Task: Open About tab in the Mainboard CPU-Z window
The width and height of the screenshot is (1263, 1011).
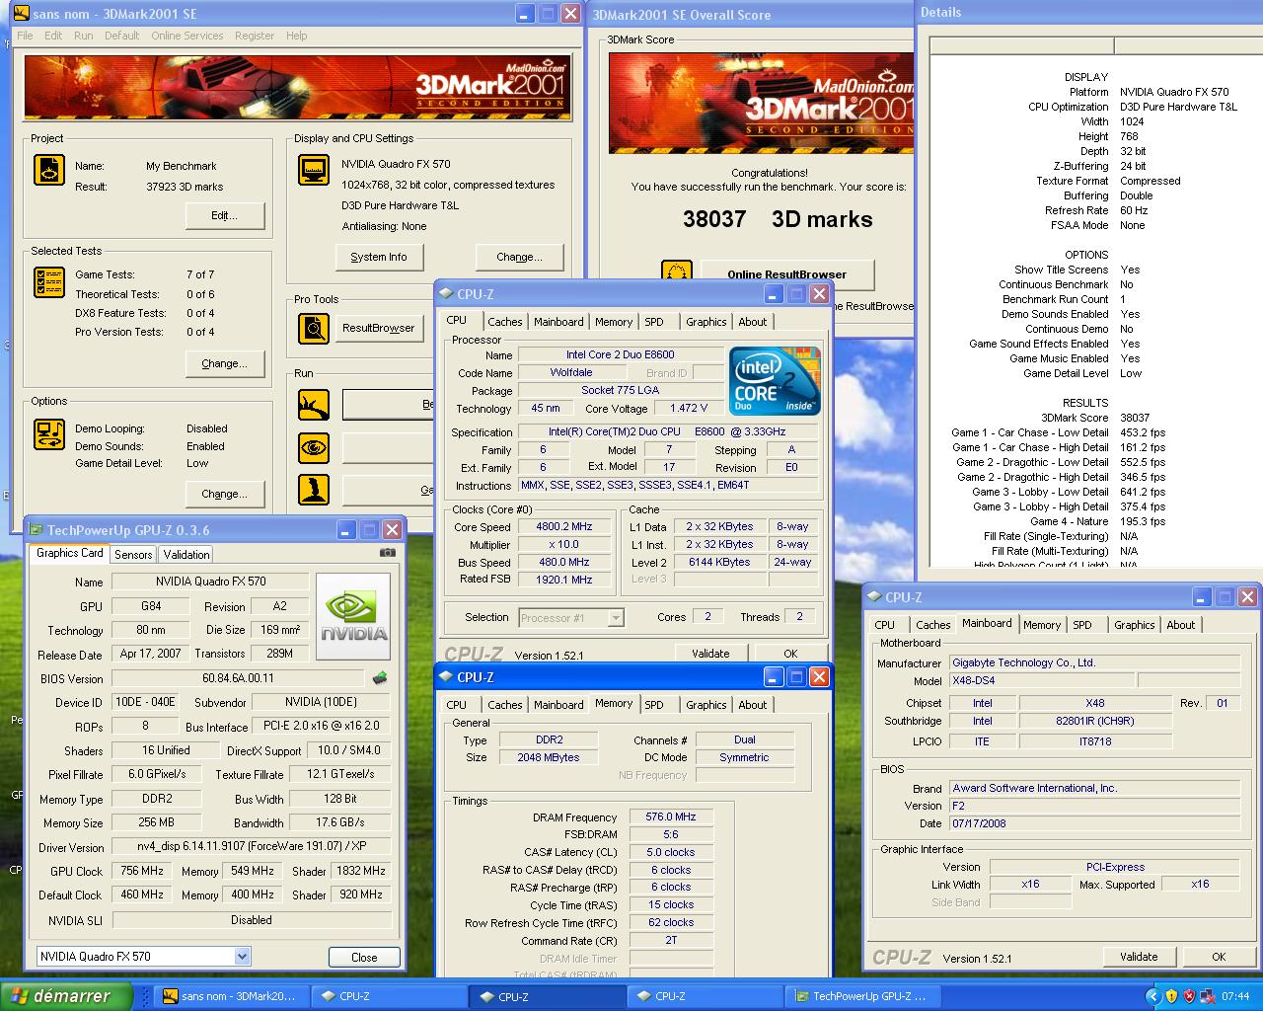Action: (1181, 625)
